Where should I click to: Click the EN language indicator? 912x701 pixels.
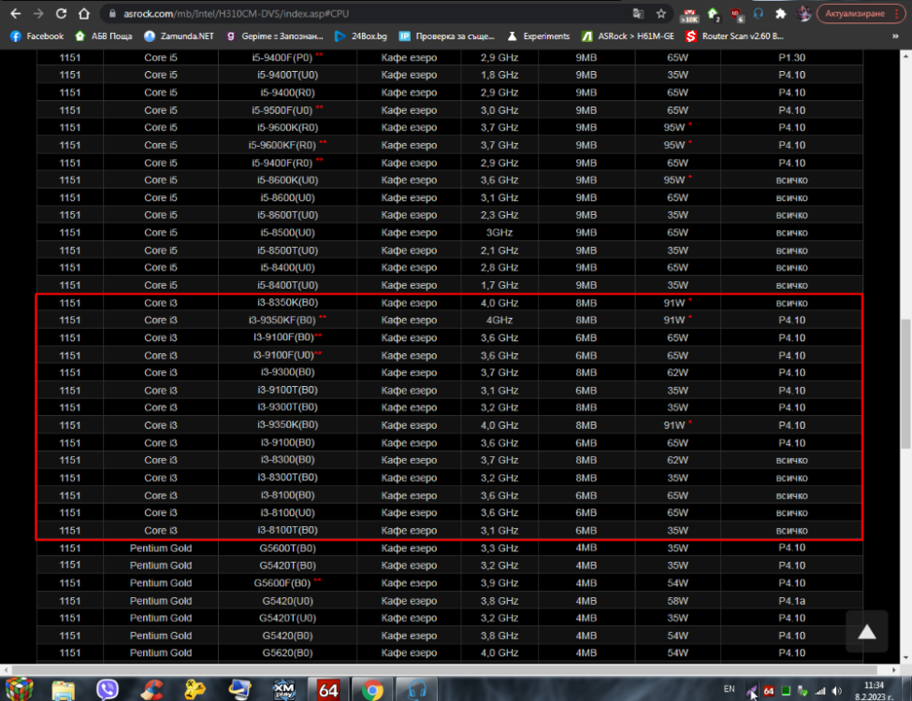[x=729, y=689]
